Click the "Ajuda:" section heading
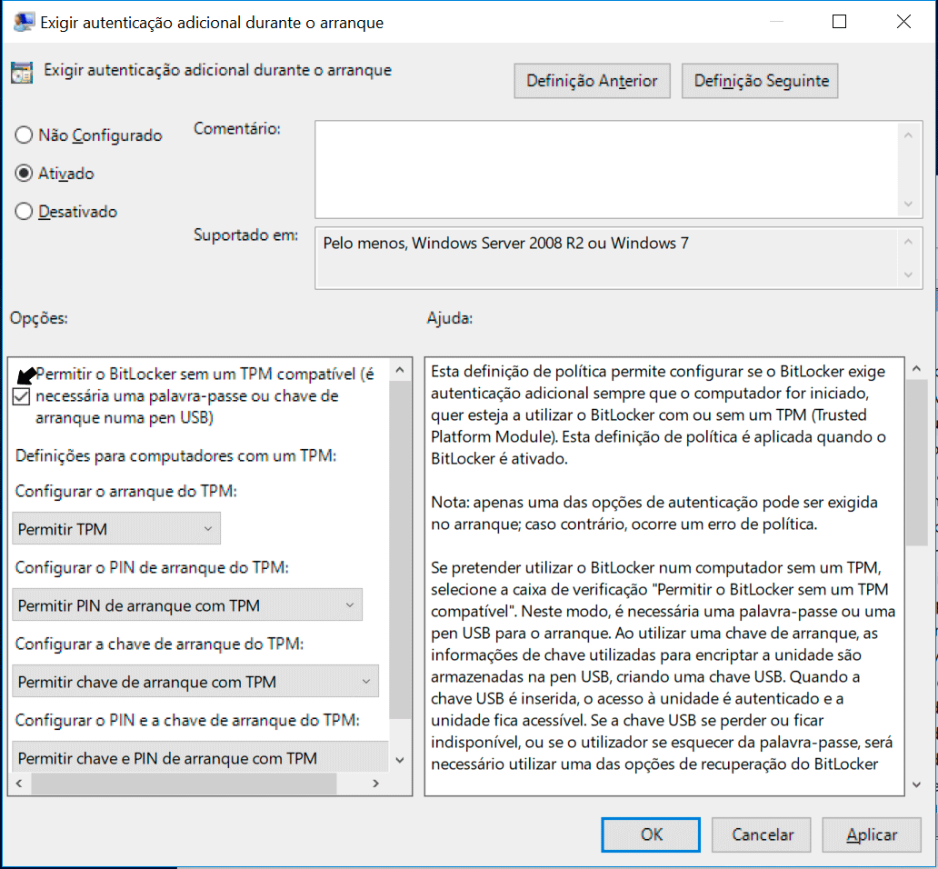938x869 pixels. pyautogui.click(x=450, y=318)
